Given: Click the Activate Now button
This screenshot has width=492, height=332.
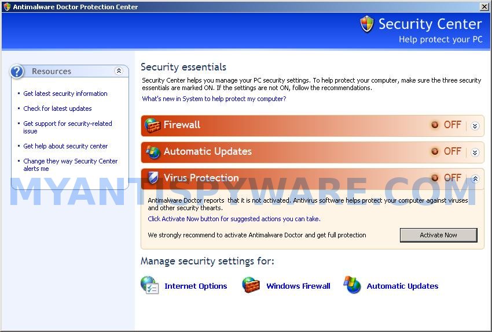Looking at the screenshot, I should [x=438, y=235].
